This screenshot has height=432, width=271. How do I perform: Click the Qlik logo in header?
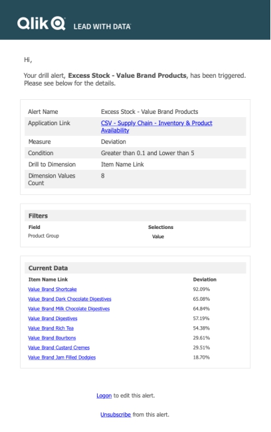[41, 23]
